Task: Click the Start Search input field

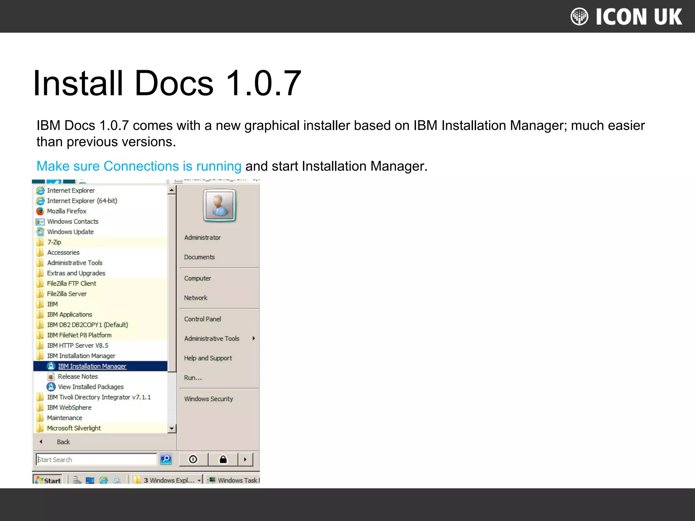Action: [96, 460]
